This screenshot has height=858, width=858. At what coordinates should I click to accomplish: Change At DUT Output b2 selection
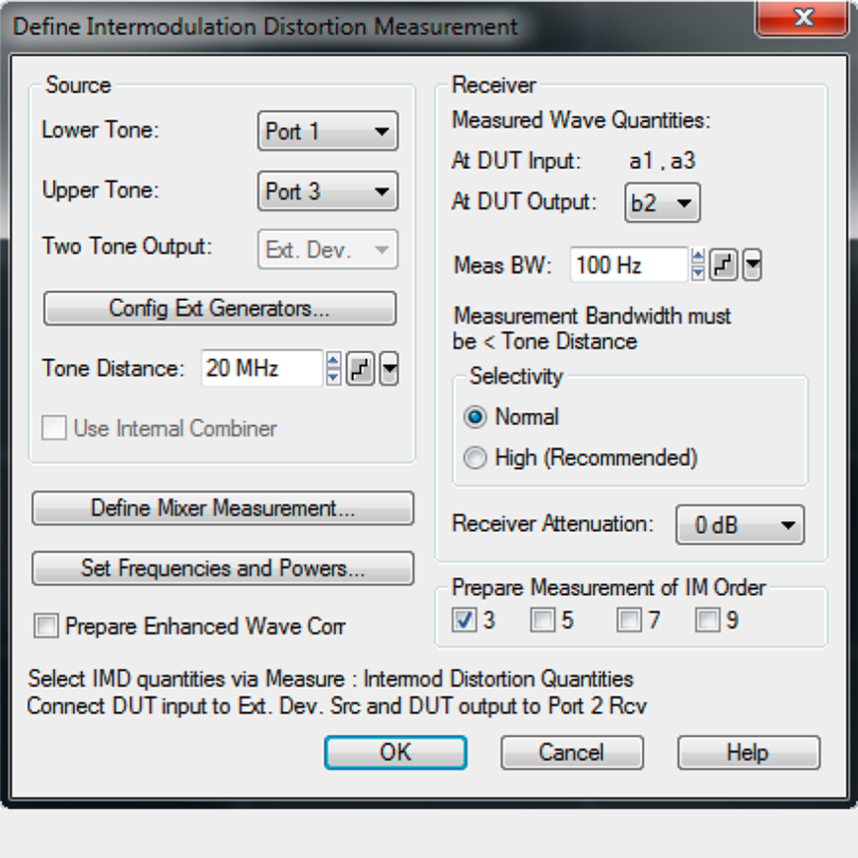pyautogui.click(x=662, y=202)
